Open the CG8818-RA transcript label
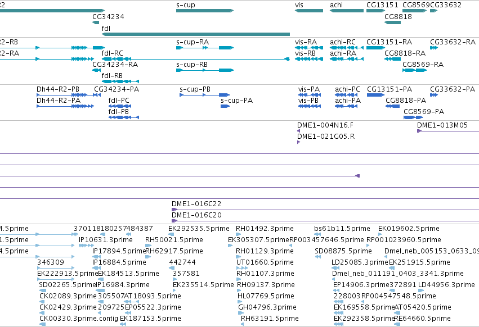The height and width of the screenshot is (327, 479). coord(405,53)
